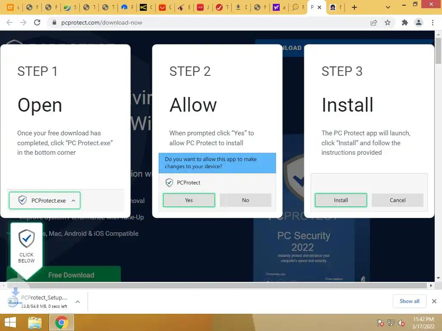This screenshot has width=442, height=331.
Task: Open a new tab with the plus button
Action: [354, 7]
